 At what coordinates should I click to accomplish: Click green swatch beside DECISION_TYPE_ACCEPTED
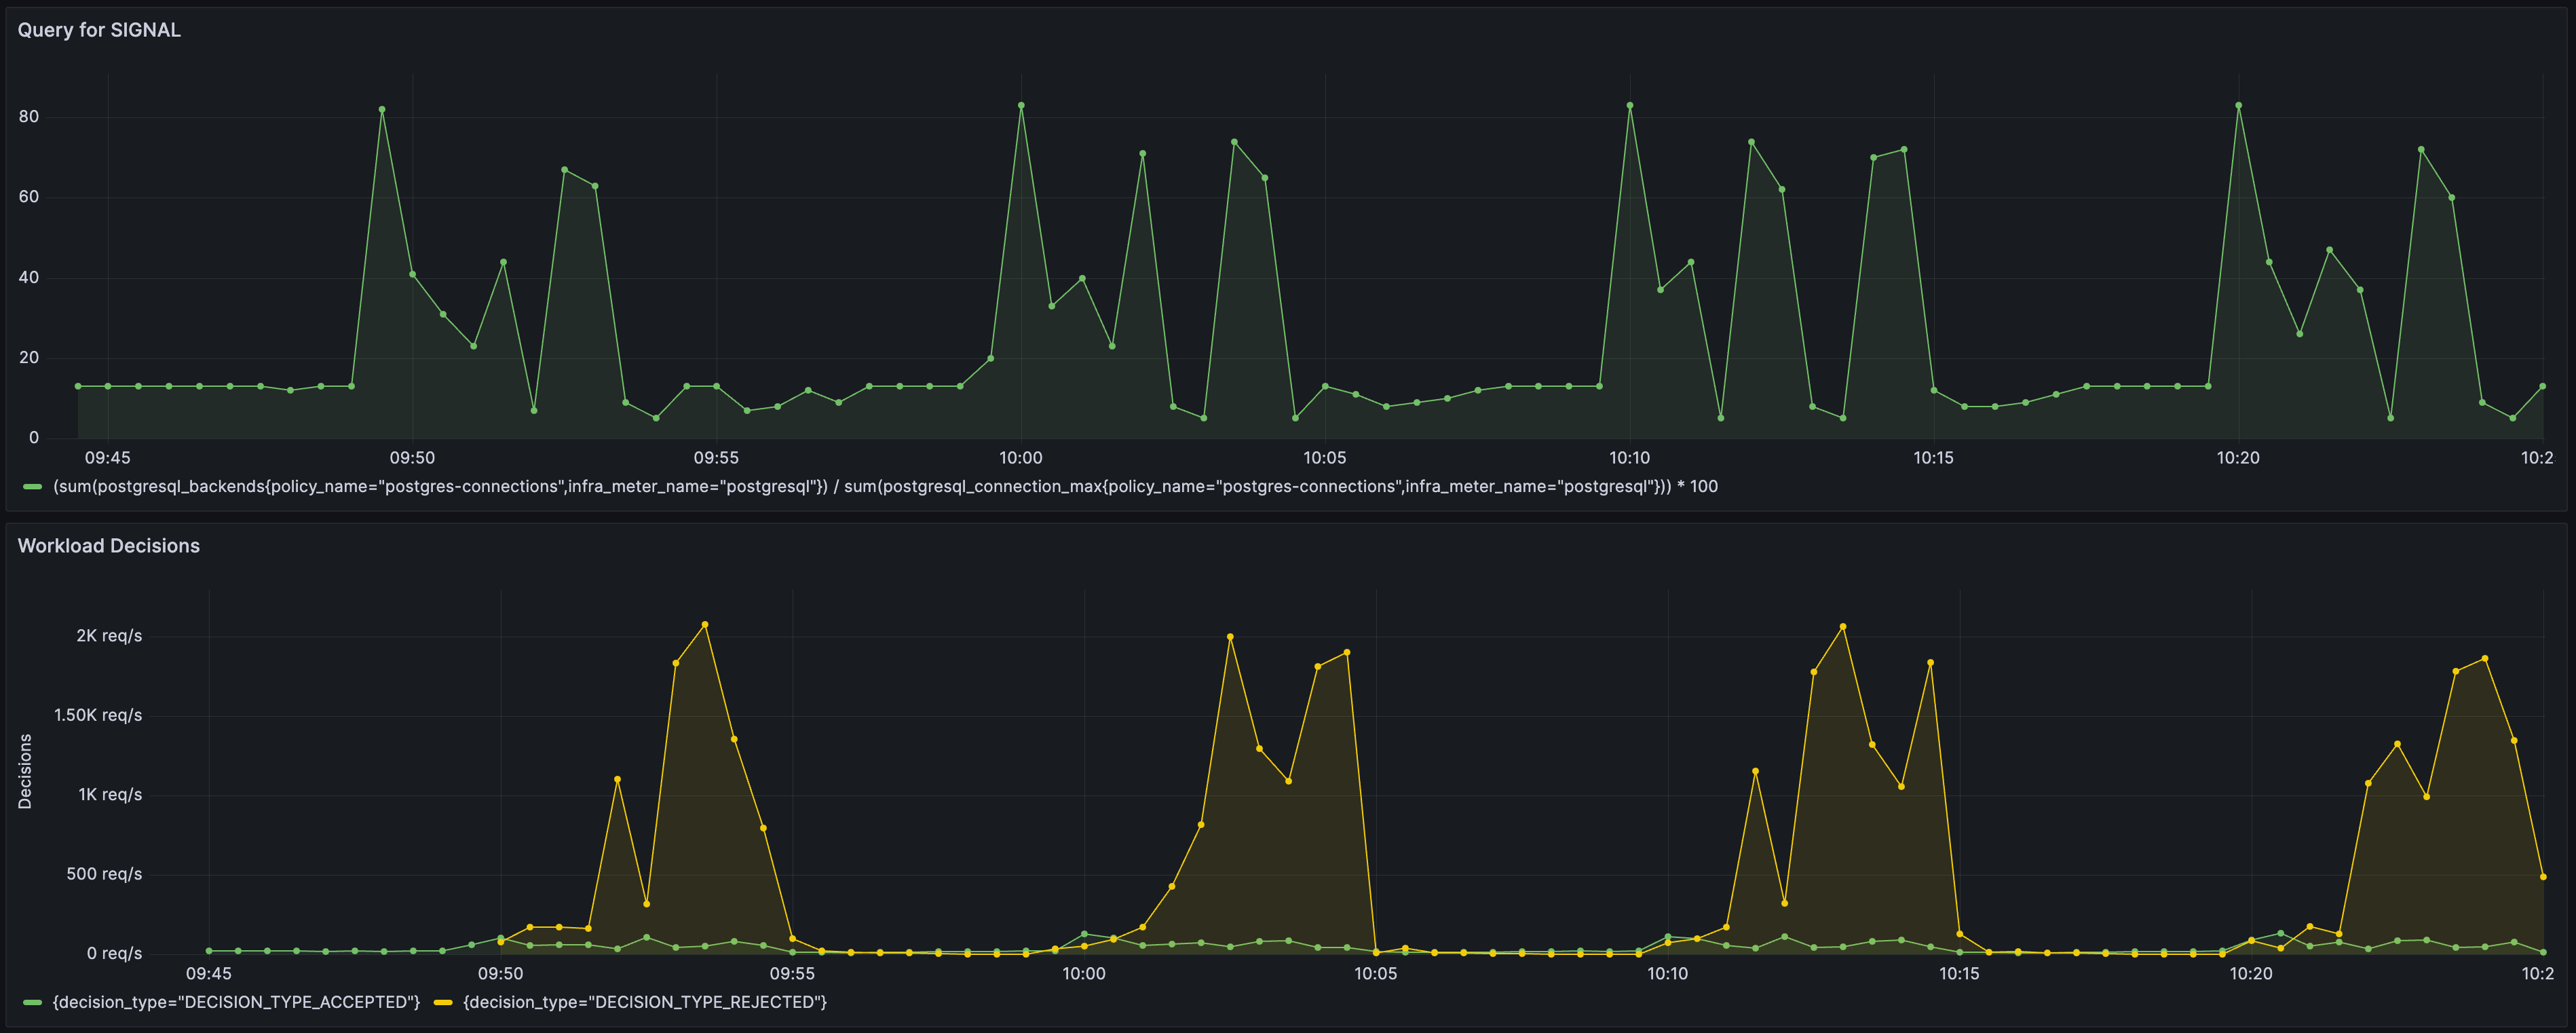(x=32, y=1002)
